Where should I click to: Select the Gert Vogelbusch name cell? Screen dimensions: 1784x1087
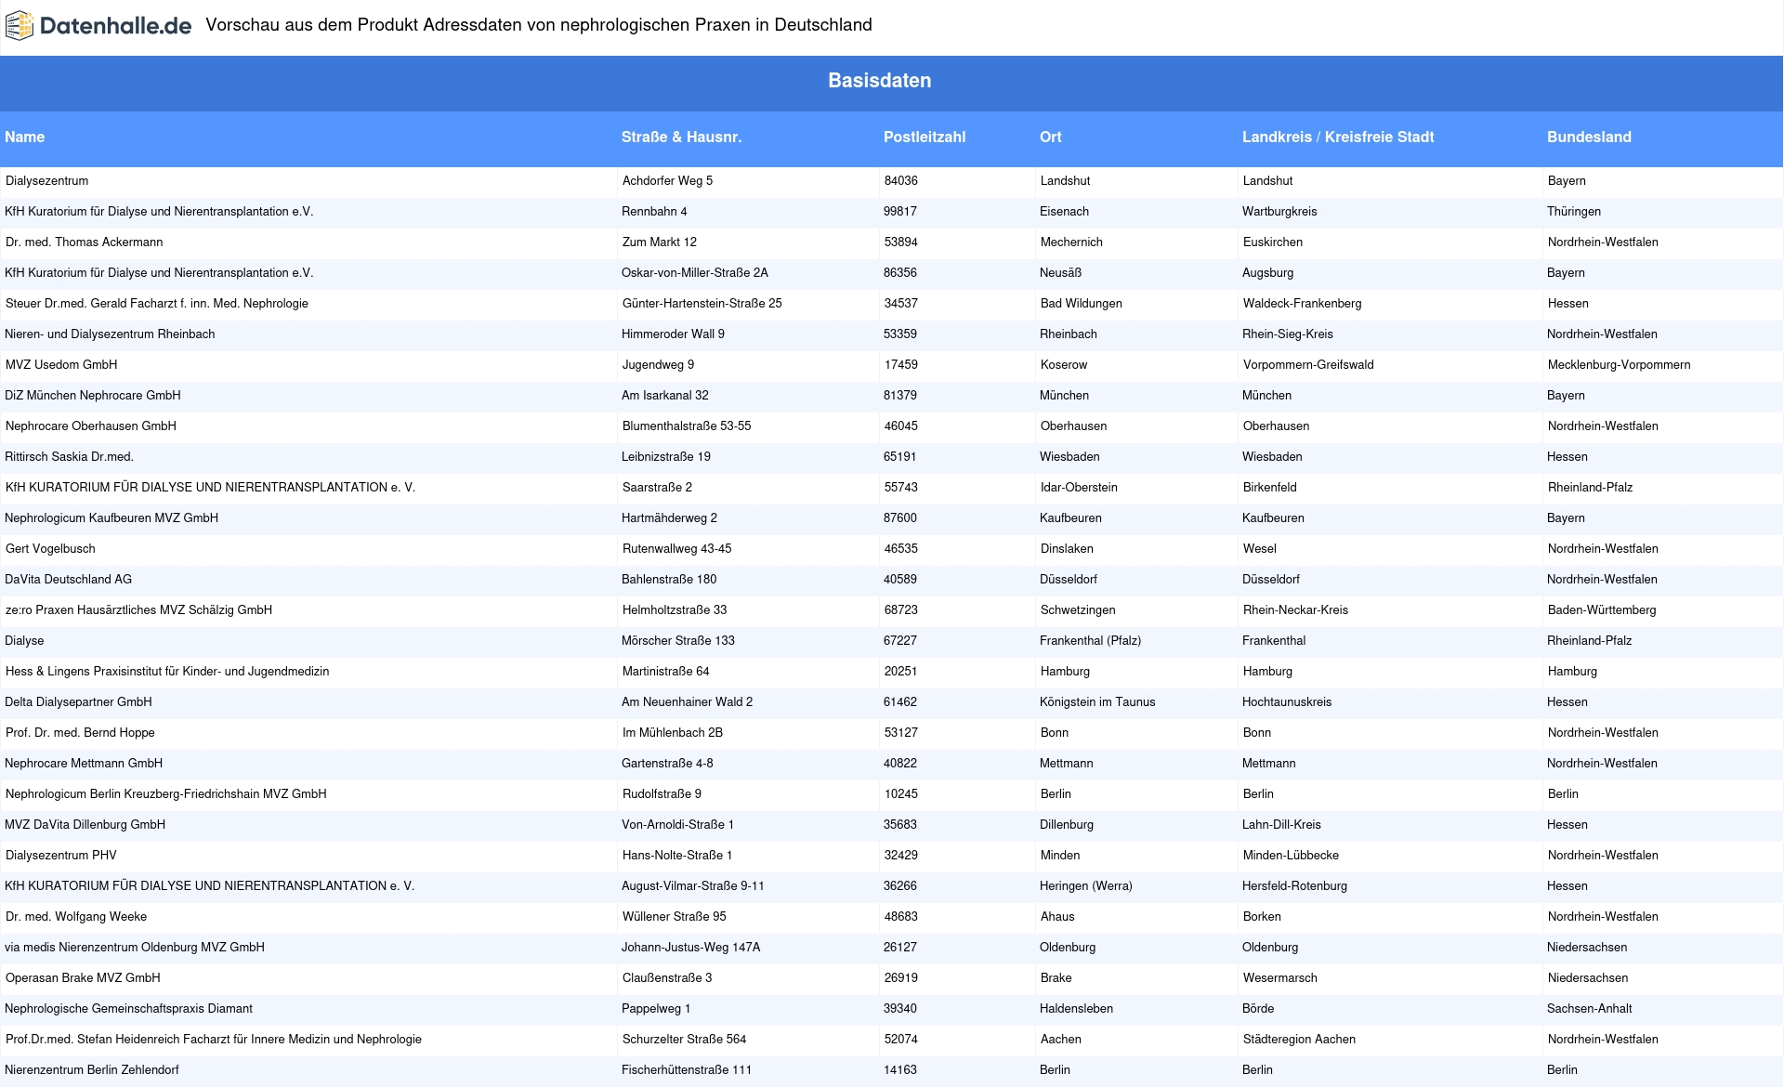pos(50,549)
